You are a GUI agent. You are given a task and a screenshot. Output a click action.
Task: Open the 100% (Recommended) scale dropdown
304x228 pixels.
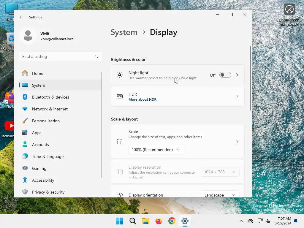(156, 150)
